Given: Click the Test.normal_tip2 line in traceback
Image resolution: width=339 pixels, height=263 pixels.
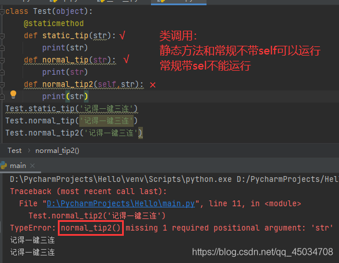Looking at the screenshot, I should point(97,215).
